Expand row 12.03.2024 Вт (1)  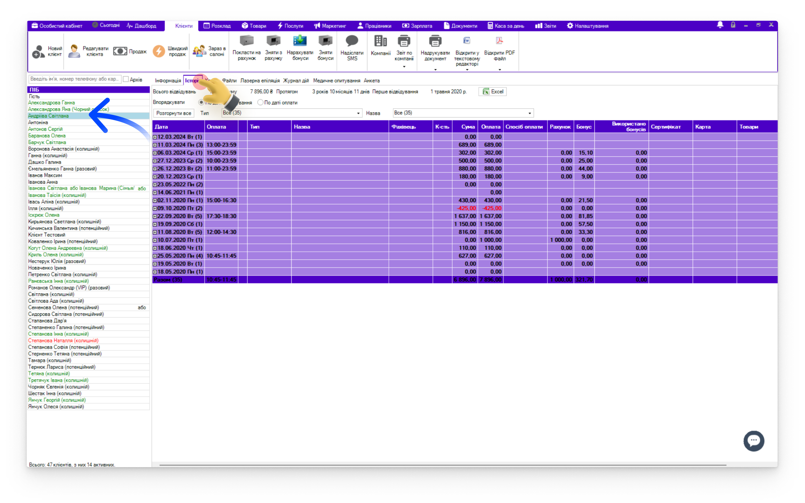(x=155, y=137)
